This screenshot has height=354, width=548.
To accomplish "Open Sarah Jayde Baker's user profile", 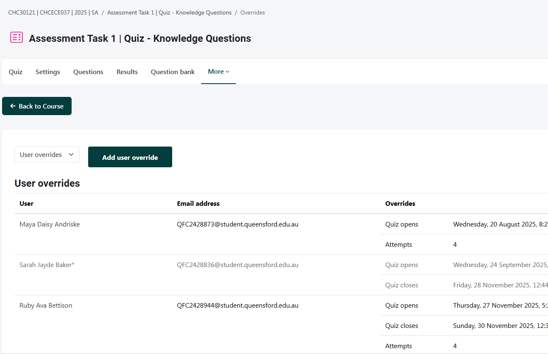I will (x=47, y=265).
